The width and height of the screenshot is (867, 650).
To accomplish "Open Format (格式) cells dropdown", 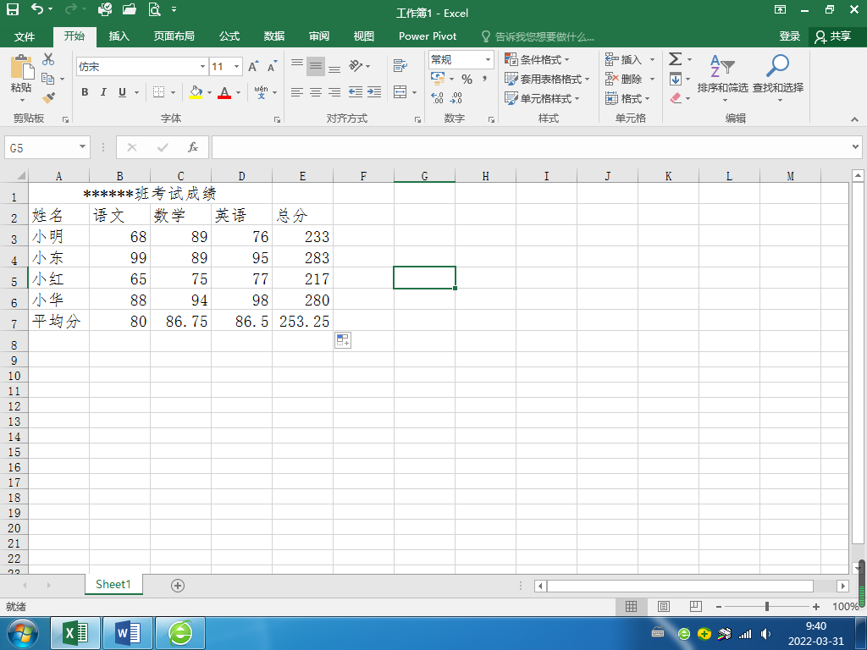I will [628, 98].
